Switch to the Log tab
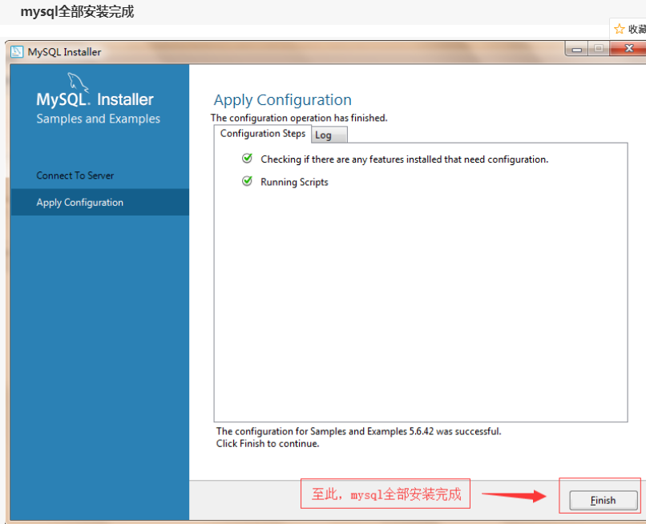Screen dimensions: 646x524 (329, 135)
